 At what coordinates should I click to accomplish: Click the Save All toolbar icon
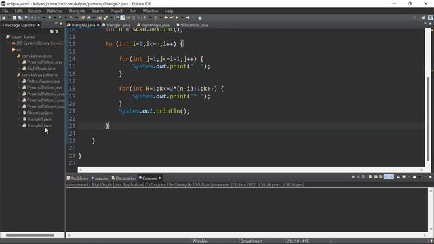(20, 18)
